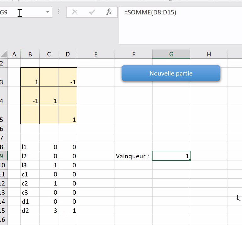
Task: Open the Name Box dropdown arrow
Action: point(48,12)
